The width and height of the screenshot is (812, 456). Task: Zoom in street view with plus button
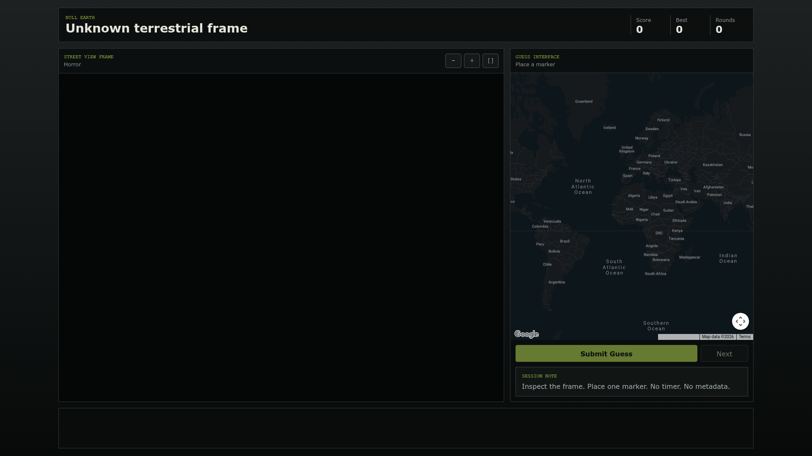click(472, 61)
